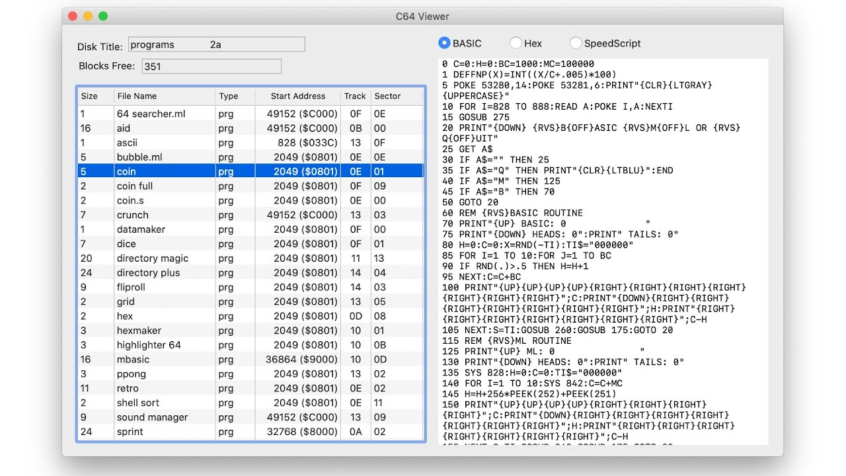
Task: Click line '1 DEFFNP(X)=INT((X/C+.005)*100)'
Action: [529, 75]
